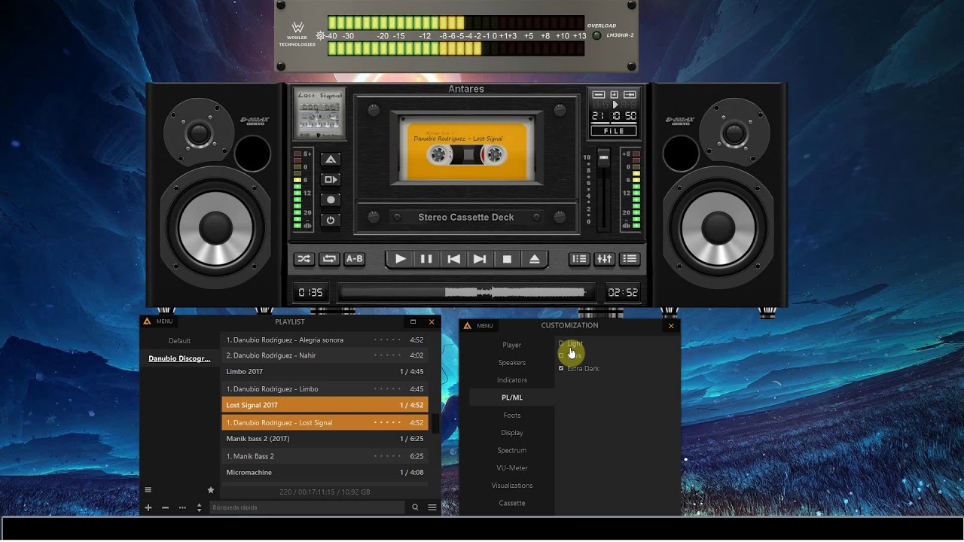Eject the cassette with the eject button
This screenshot has width=964, height=542.
click(534, 259)
